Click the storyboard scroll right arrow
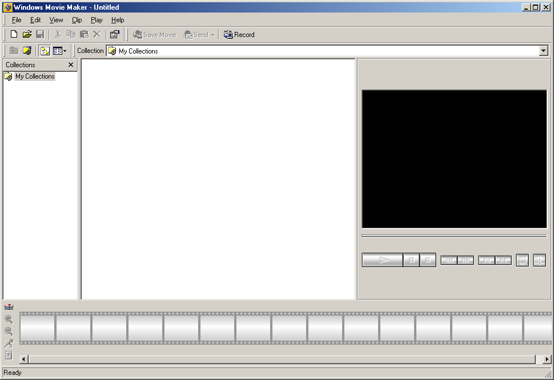This screenshot has width=554, height=380. (547, 359)
